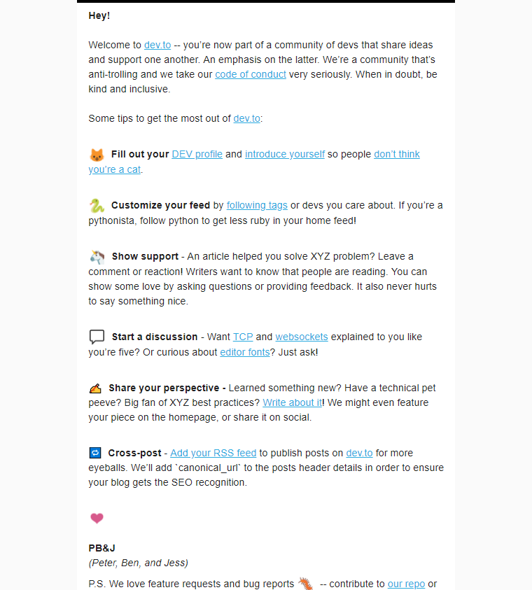
Task: Open the our repo link
Action: click(x=406, y=584)
